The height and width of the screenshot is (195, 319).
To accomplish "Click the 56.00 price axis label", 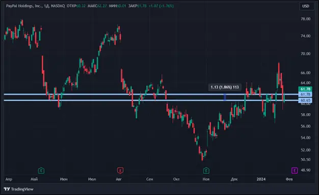I will pos(306,126).
